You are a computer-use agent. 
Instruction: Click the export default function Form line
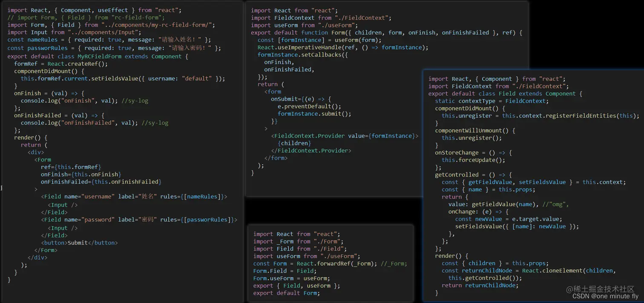[x=386, y=32]
